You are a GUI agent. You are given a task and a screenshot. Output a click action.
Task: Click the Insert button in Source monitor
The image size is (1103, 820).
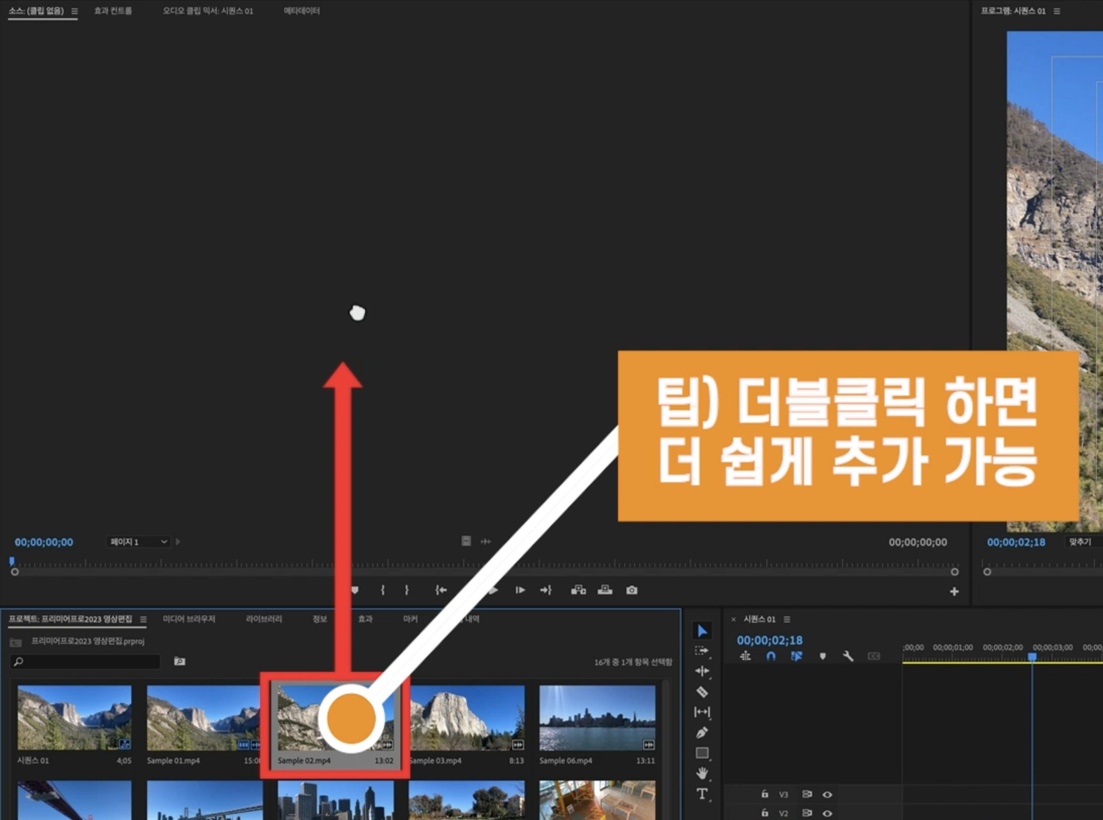click(x=578, y=590)
